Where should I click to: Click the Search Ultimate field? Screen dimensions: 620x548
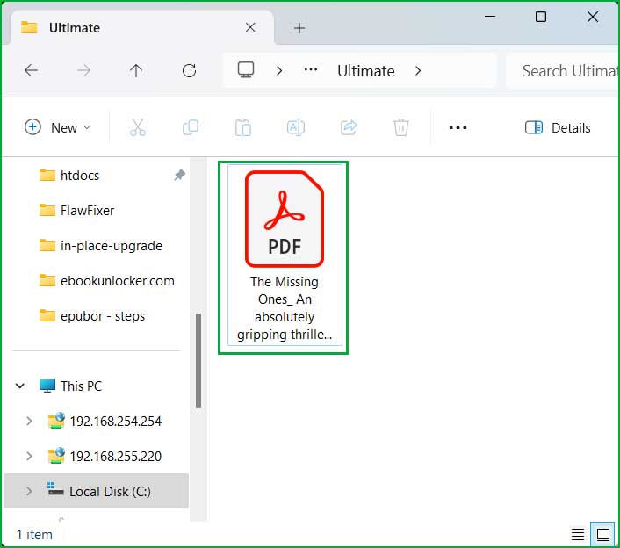(x=563, y=71)
